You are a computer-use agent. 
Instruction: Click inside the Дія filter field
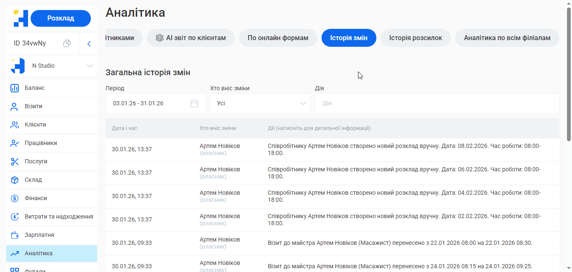point(437,103)
